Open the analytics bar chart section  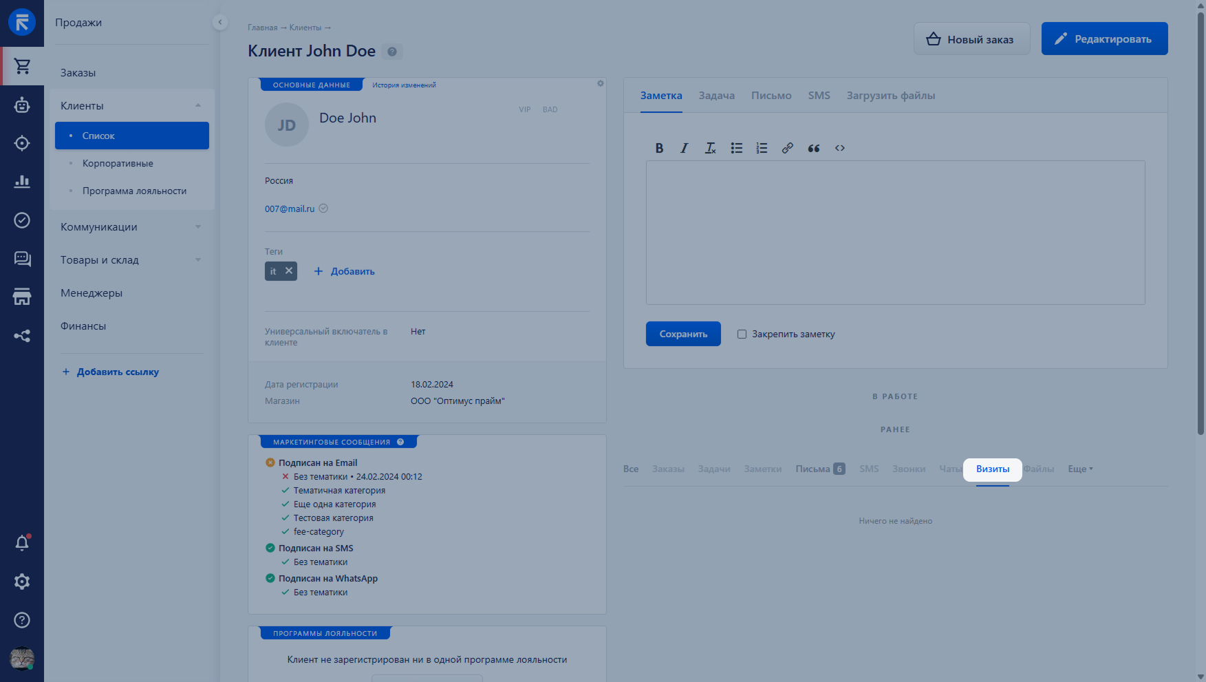pyautogui.click(x=22, y=182)
